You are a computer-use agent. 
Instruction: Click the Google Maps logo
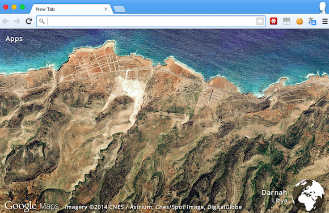(x=31, y=206)
